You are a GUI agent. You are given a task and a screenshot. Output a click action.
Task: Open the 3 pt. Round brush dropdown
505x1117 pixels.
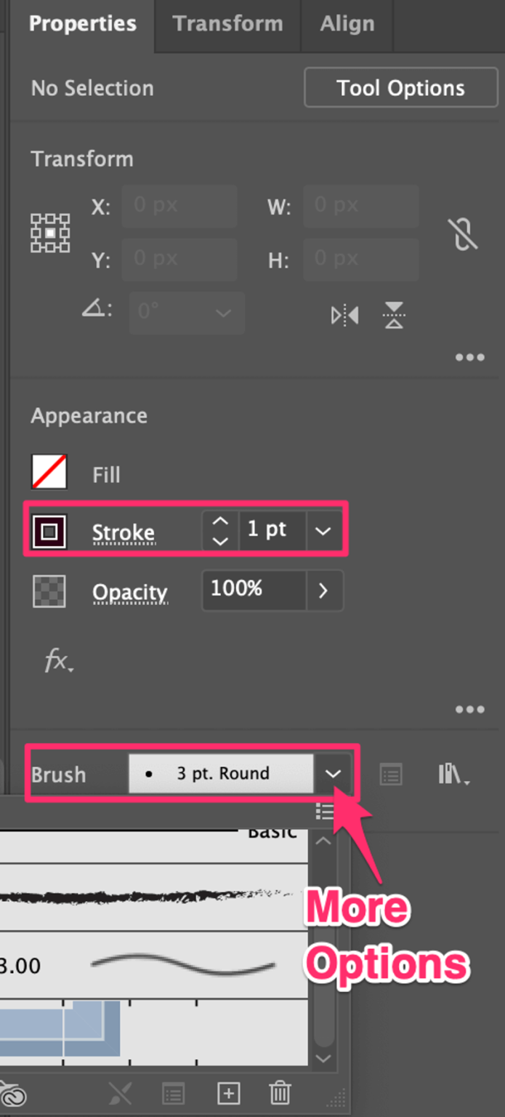[x=334, y=774]
